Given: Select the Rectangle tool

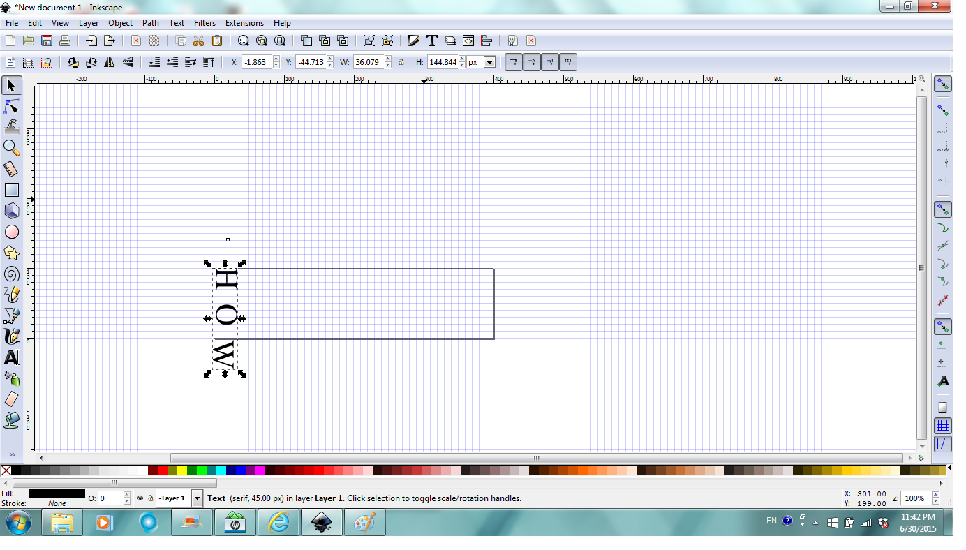Looking at the screenshot, I should (12, 190).
